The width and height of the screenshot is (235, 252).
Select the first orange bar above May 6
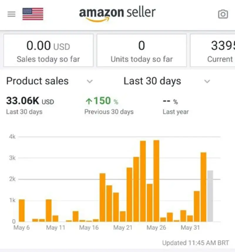[x=22, y=210]
